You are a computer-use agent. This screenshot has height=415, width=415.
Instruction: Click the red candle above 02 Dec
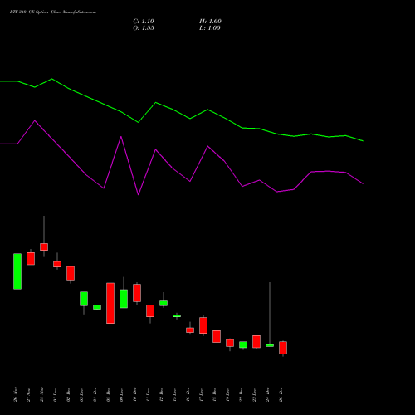[71, 273]
